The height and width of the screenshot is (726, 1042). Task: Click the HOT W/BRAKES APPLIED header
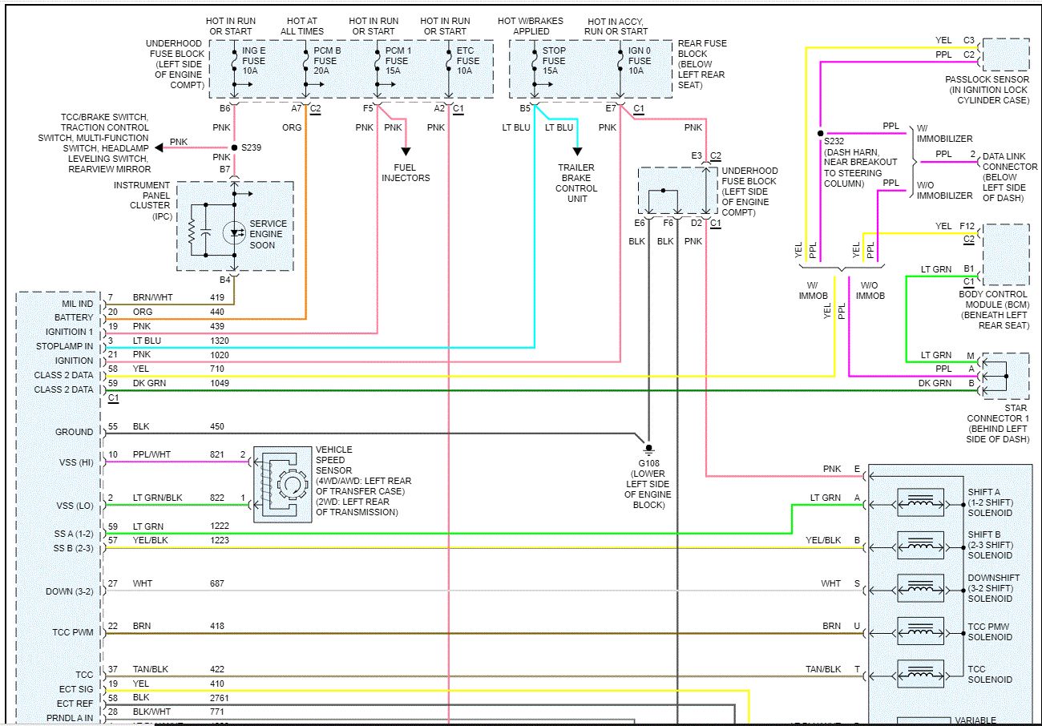pyautogui.click(x=531, y=26)
